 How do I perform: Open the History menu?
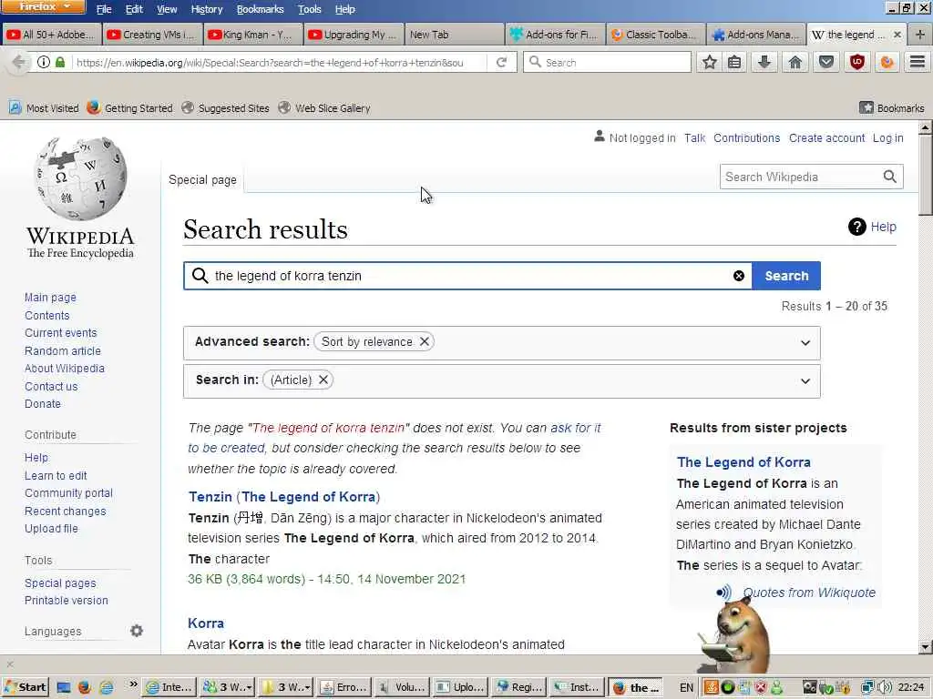tap(207, 9)
